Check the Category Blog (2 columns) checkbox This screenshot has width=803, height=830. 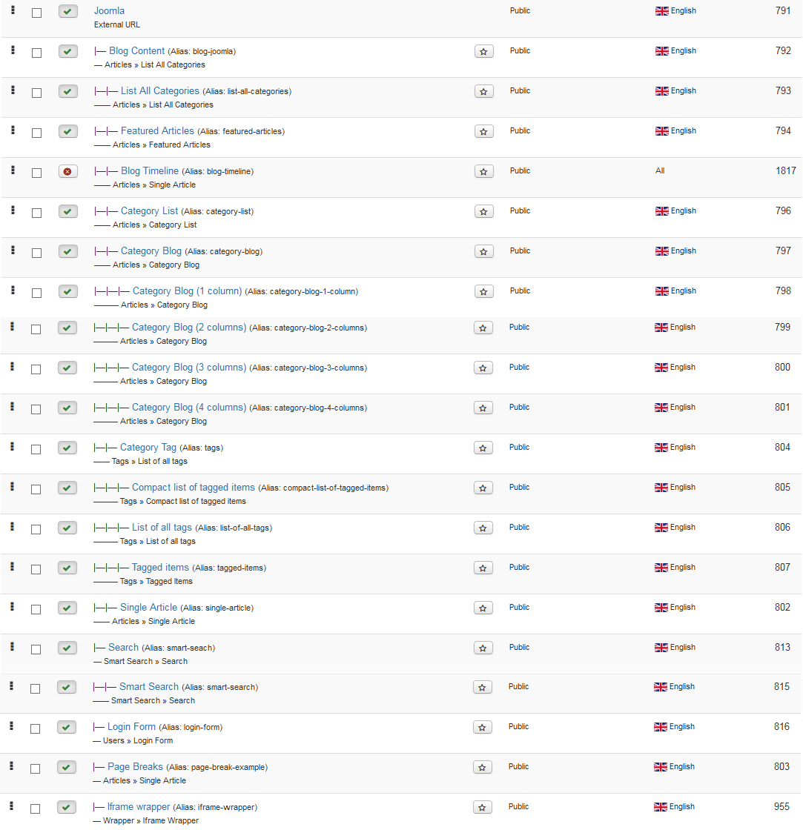(36, 329)
